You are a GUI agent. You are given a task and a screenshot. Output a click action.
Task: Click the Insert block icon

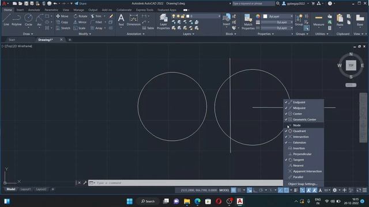coord(227,20)
